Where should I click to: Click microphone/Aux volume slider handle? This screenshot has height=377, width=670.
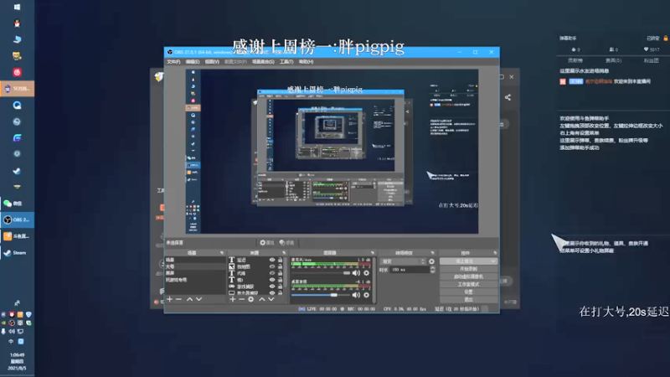pyautogui.click(x=347, y=273)
